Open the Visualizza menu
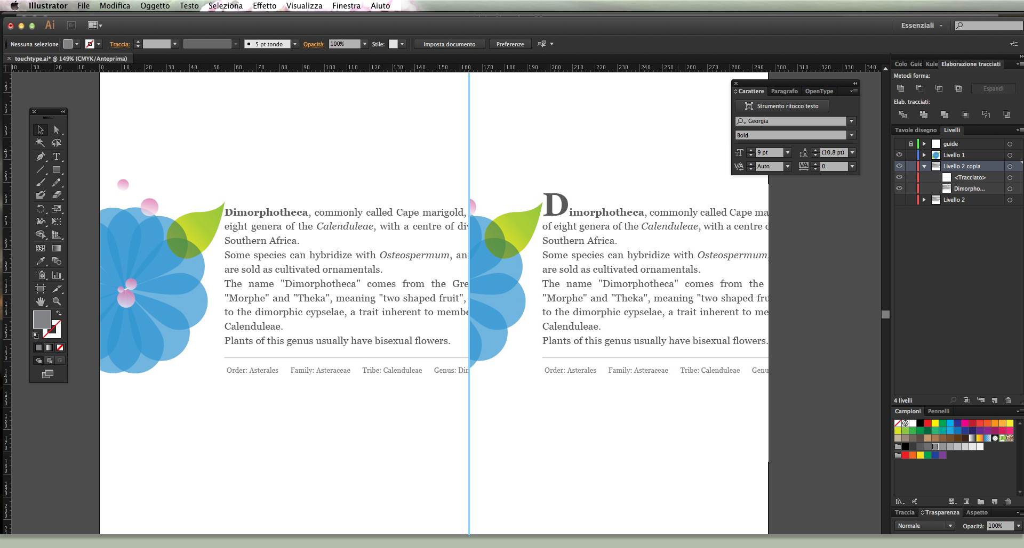The height and width of the screenshot is (548, 1024). 304,6
